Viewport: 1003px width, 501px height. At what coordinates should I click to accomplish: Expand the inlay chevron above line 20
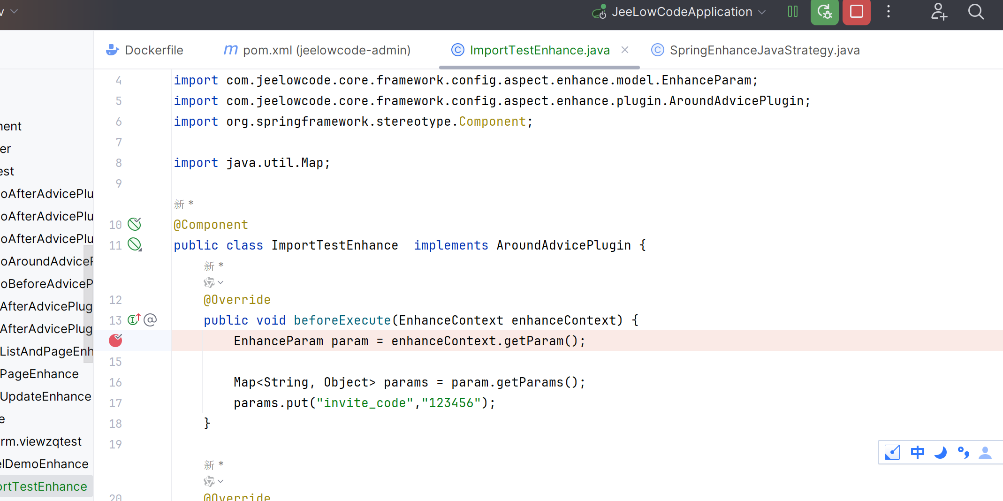(x=220, y=481)
